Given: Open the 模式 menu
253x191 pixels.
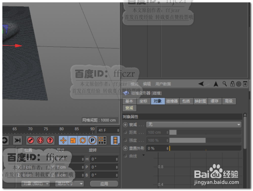Looking at the screenshot, I should [x=134, y=84].
